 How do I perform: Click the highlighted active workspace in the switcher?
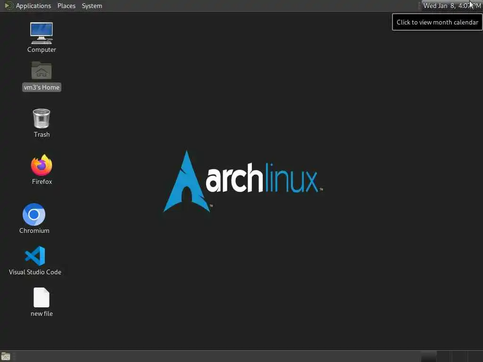(x=429, y=356)
